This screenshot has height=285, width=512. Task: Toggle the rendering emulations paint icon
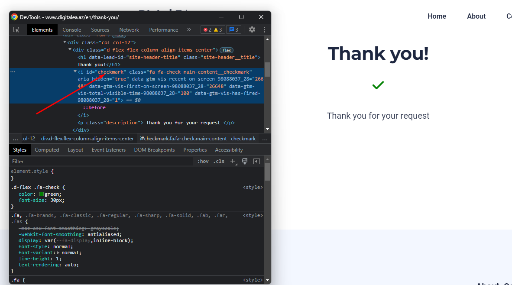click(245, 161)
